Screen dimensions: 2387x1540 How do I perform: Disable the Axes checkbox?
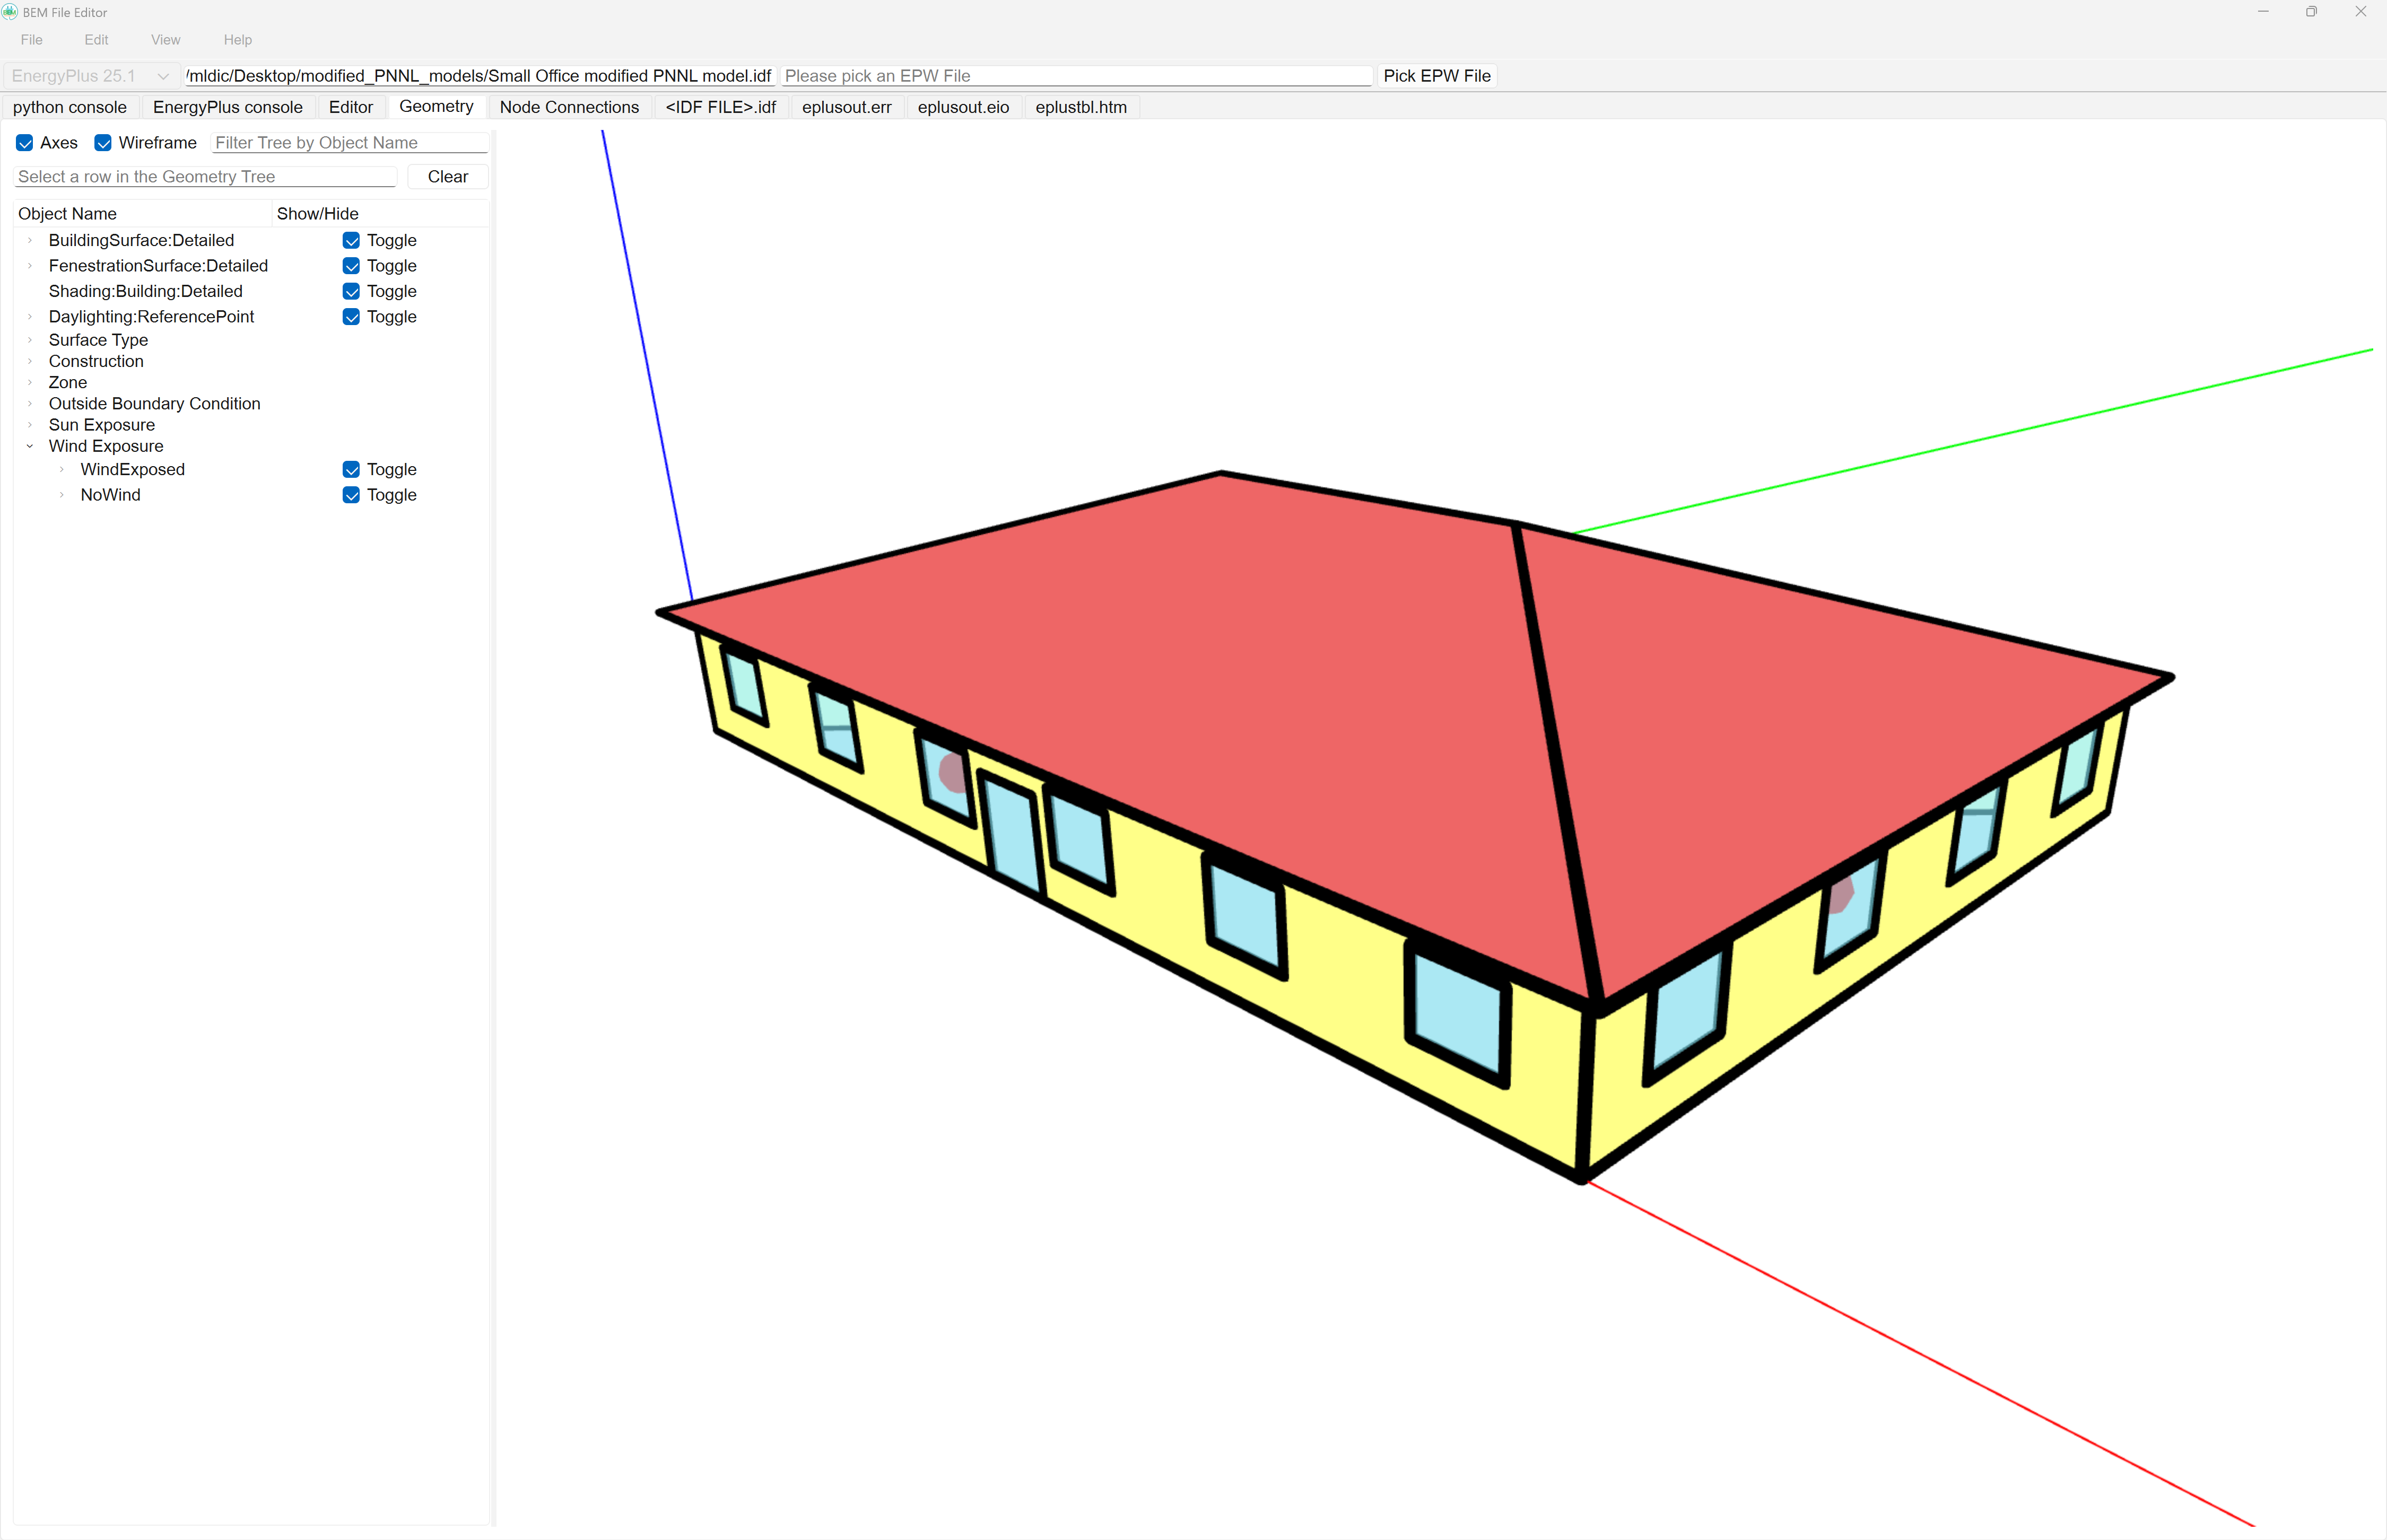click(x=25, y=143)
